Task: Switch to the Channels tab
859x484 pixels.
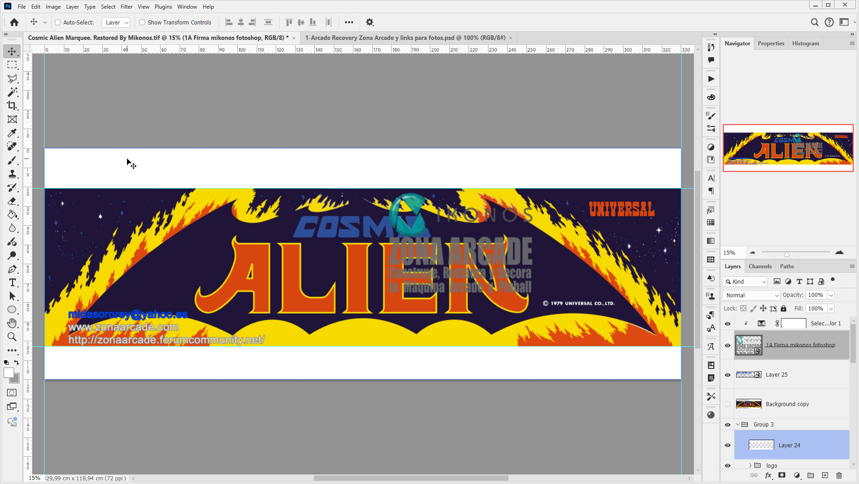Action: 760,266
